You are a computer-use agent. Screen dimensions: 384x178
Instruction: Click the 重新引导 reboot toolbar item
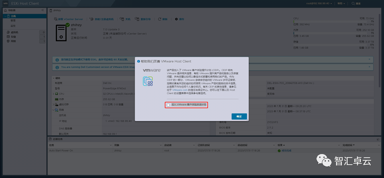143,19
